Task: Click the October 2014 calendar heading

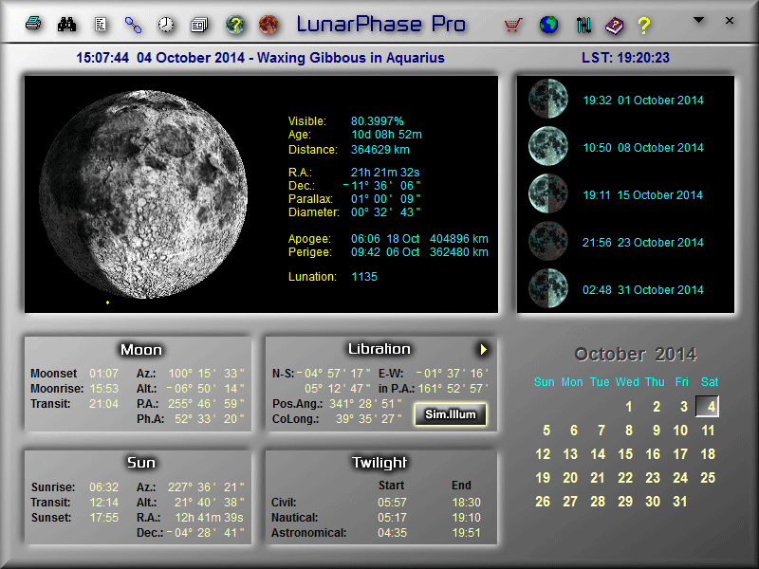Action: click(635, 354)
